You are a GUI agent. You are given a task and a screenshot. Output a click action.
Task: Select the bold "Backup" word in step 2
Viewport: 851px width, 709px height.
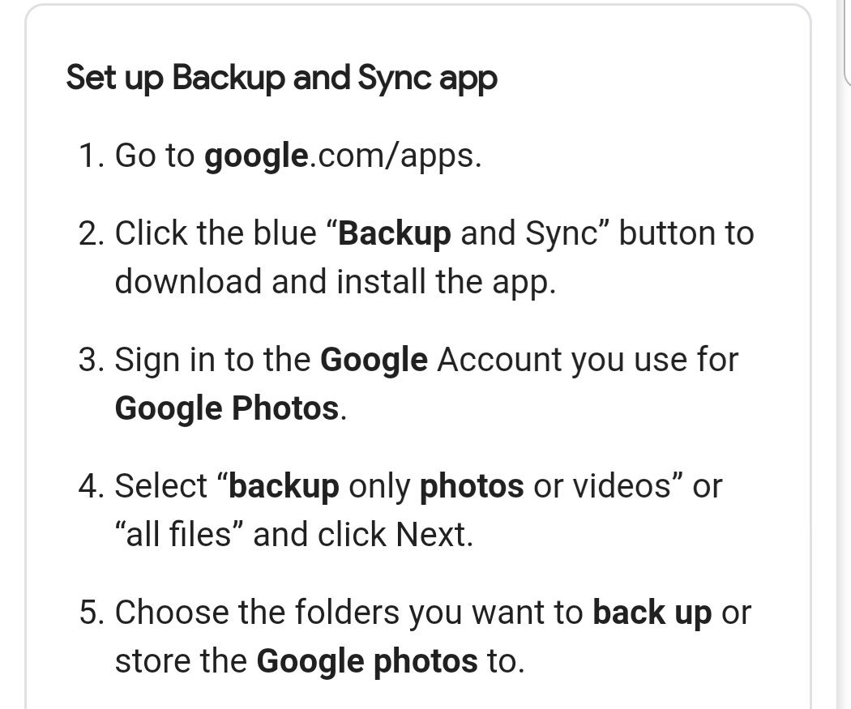[x=394, y=234]
